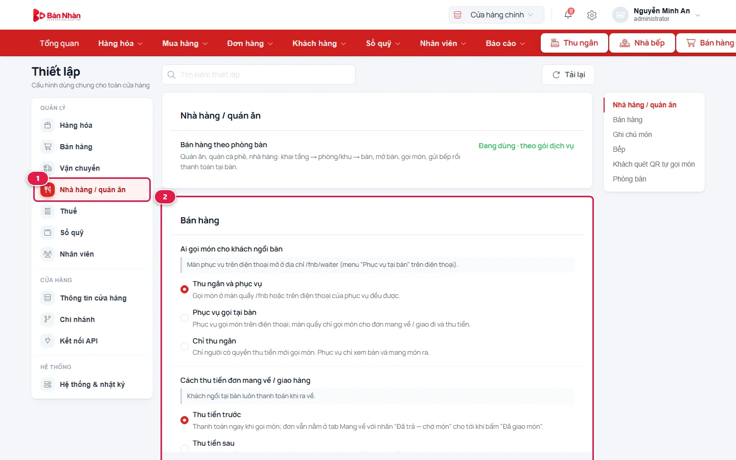Image resolution: width=736 pixels, height=460 pixels.
Task: Select the 'Thu ngân và phục vụ' radio option
Action: click(x=185, y=289)
